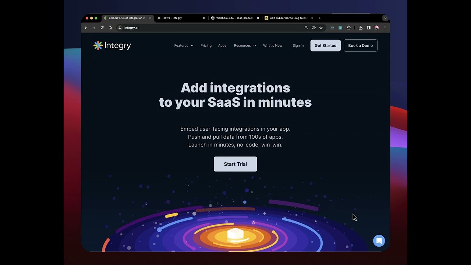Open the downloads icon in toolbar

pyautogui.click(x=361, y=28)
